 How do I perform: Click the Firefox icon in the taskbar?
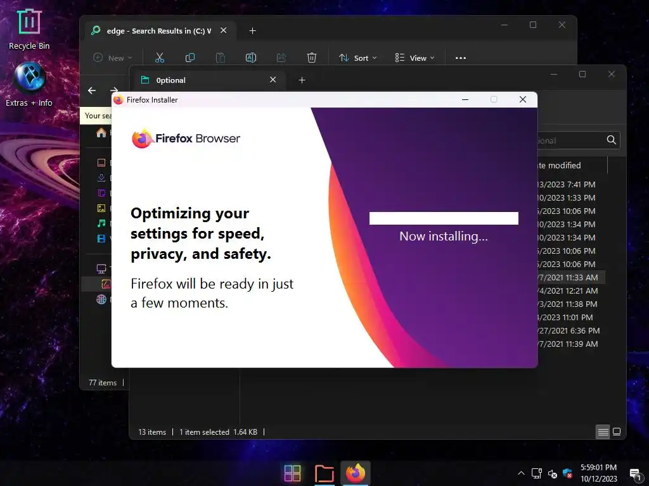(x=356, y=473)
